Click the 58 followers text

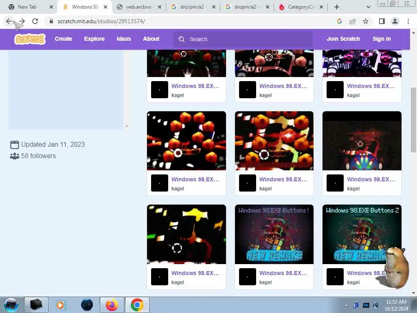pos(39,156)
